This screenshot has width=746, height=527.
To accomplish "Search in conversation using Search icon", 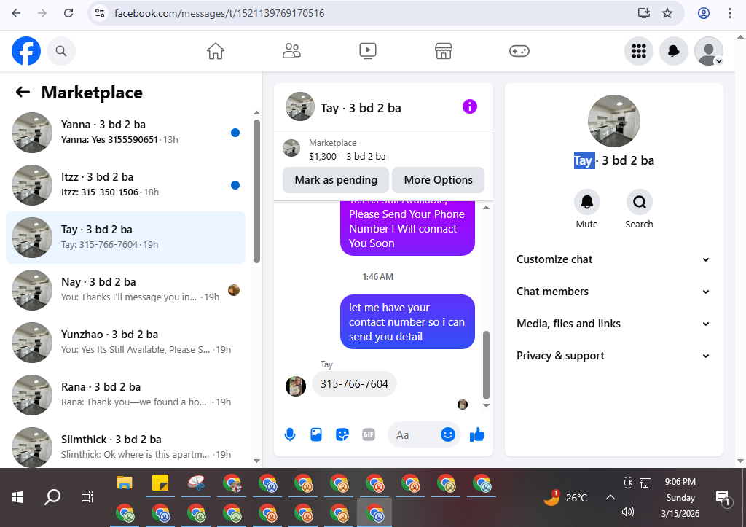I will click(640, 202).
